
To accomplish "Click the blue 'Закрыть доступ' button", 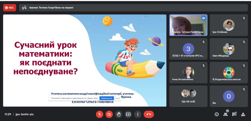I will 107,98.
